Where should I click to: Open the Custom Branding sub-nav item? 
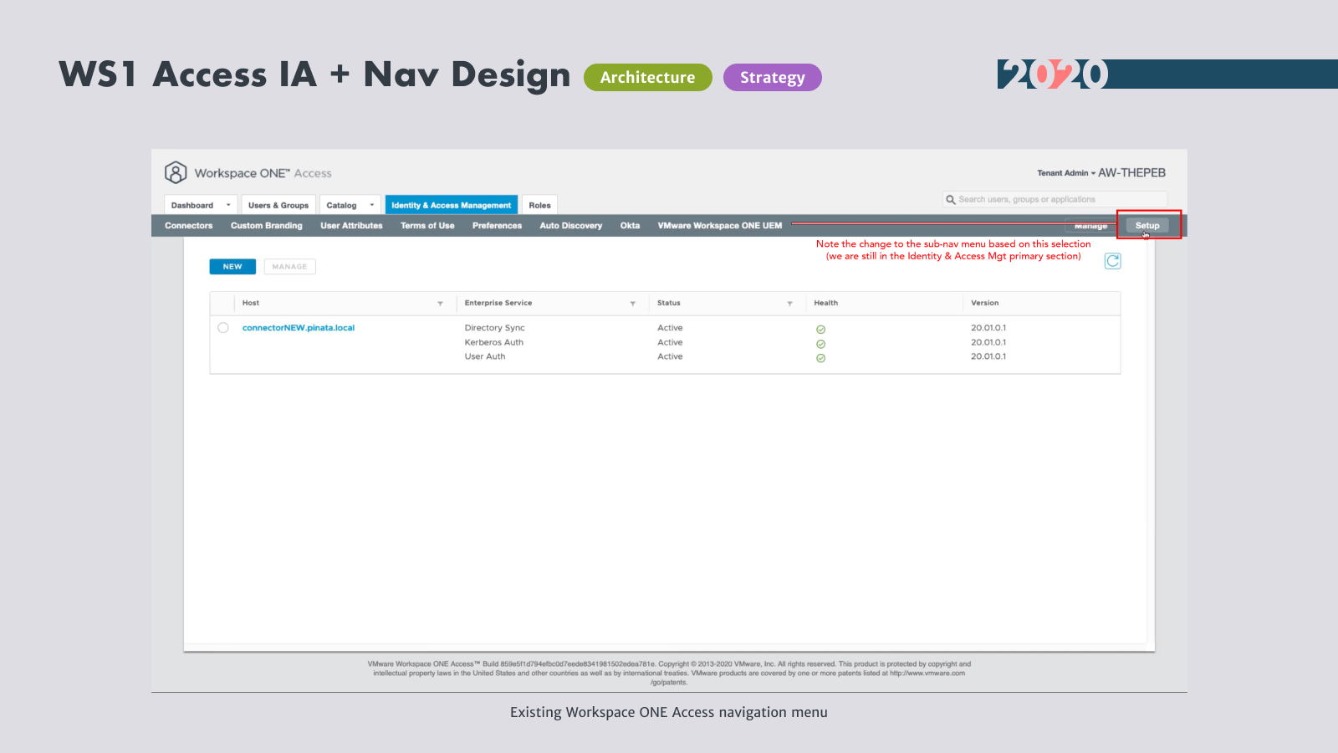(266, 226)
